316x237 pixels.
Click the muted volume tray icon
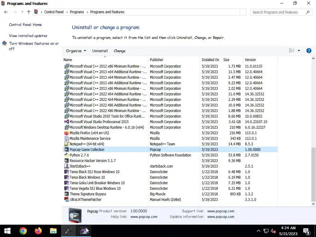click(273, 231)
